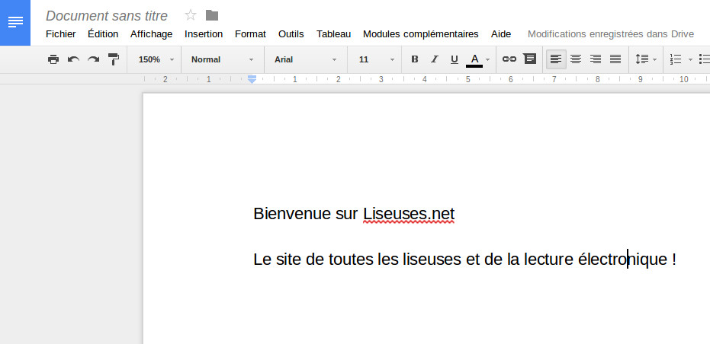The height and width of the screenshot is (344, 710).
Task: Click the ruler at mark 5
Action: point(467,79)
